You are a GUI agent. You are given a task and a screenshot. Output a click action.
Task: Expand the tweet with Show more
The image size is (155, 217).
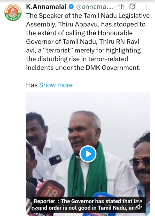[56, 85]
